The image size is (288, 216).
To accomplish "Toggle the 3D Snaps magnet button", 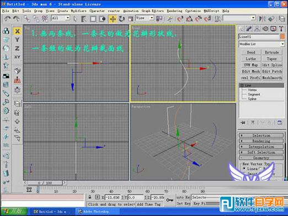I will pyautogui.click(x=180, y=19).
